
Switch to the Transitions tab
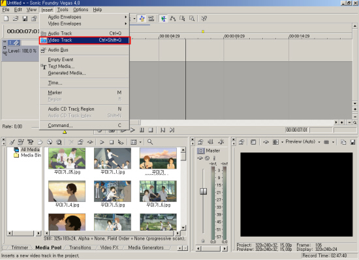[x=80, y=248]
